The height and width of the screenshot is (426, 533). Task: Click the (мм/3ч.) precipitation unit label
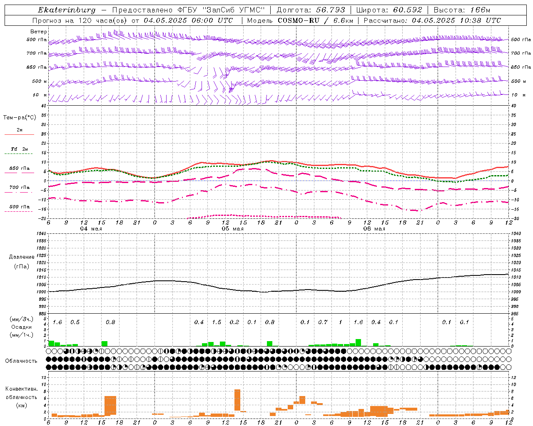pos(21,319)
